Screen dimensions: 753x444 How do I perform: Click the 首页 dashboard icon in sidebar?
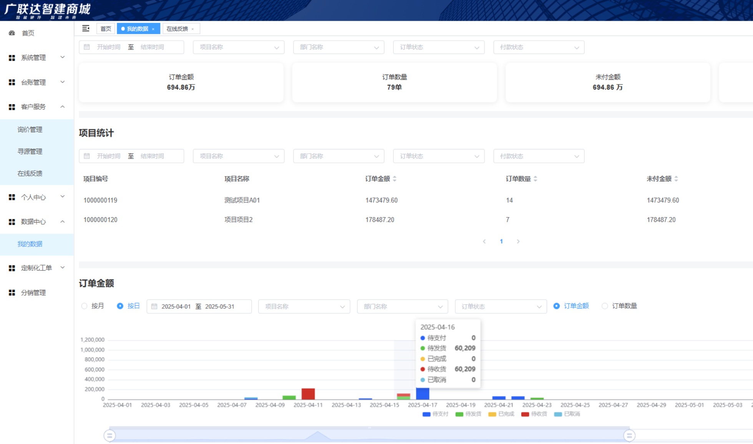click(x=12, y=33)
